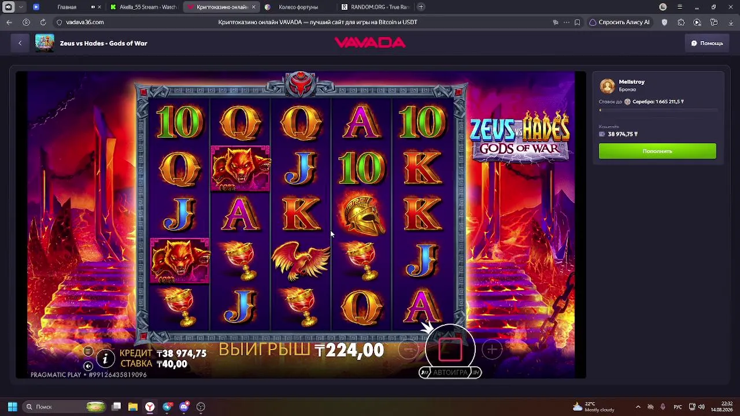Open the browser protection shield icon
740x416 pixels.
664,23
